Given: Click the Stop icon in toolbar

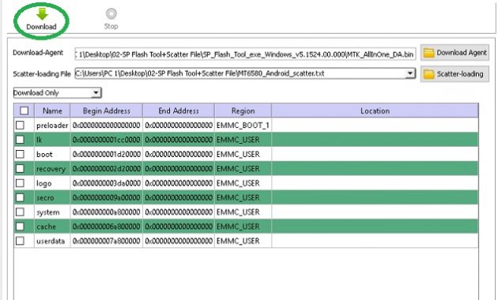Looking at the screenshot, I should (x=111, y=13).
